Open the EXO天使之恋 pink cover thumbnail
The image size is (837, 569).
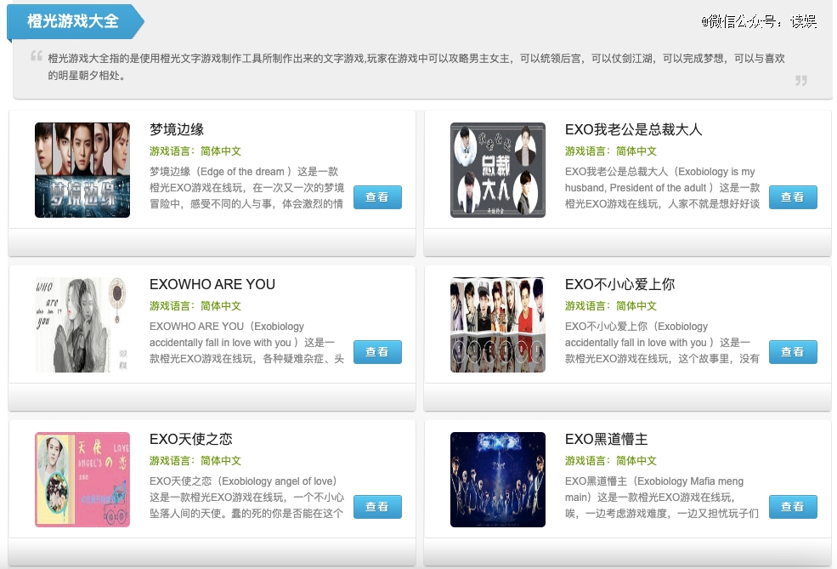pyautogui.click(x=82, y=480)
